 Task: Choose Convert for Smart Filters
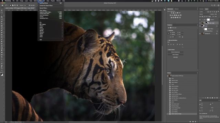[x=51, y=5]
